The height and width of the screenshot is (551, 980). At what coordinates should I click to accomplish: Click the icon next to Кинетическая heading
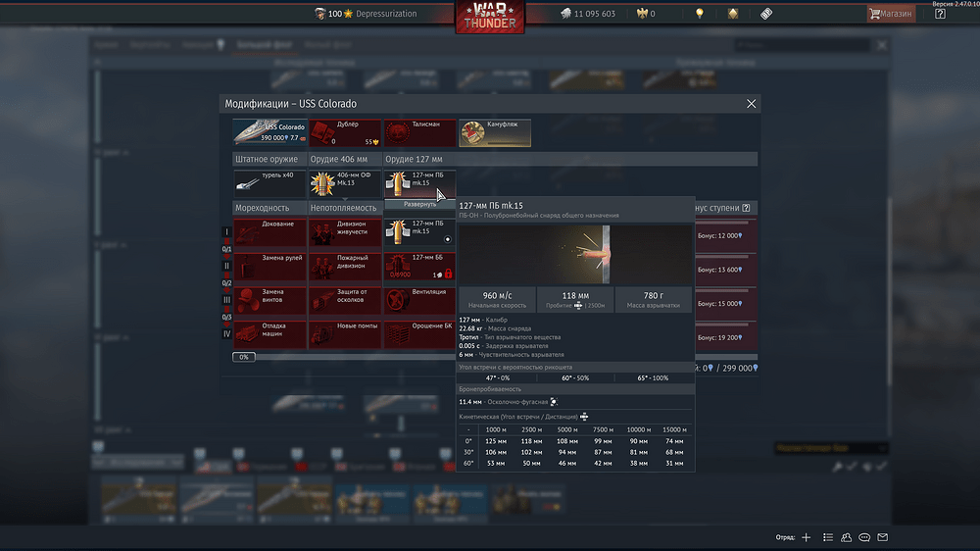pyautogui.click(x=584, y=417)
